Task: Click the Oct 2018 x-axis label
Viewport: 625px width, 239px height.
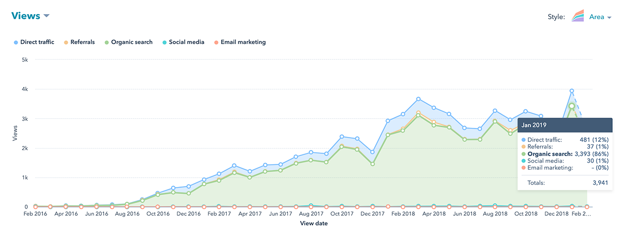Action: coord(526,214)
